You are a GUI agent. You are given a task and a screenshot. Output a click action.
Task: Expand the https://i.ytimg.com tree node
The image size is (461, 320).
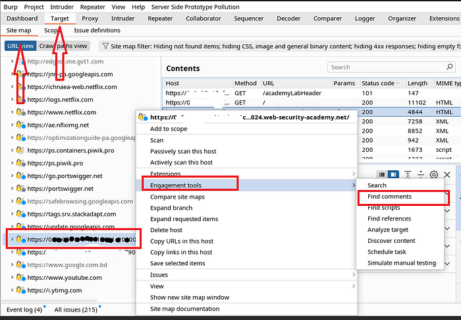coord(12,290)
